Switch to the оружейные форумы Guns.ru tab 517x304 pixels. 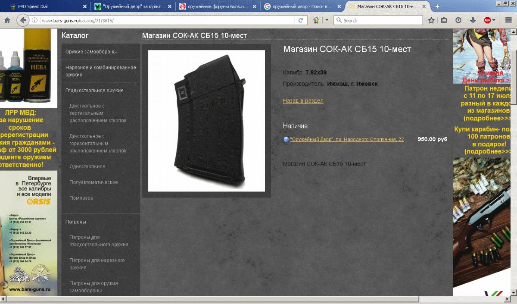[x=214, y=6]
